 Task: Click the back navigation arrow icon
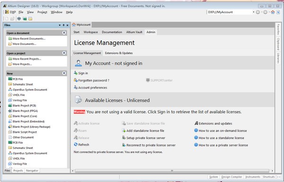tap(258, 12)
